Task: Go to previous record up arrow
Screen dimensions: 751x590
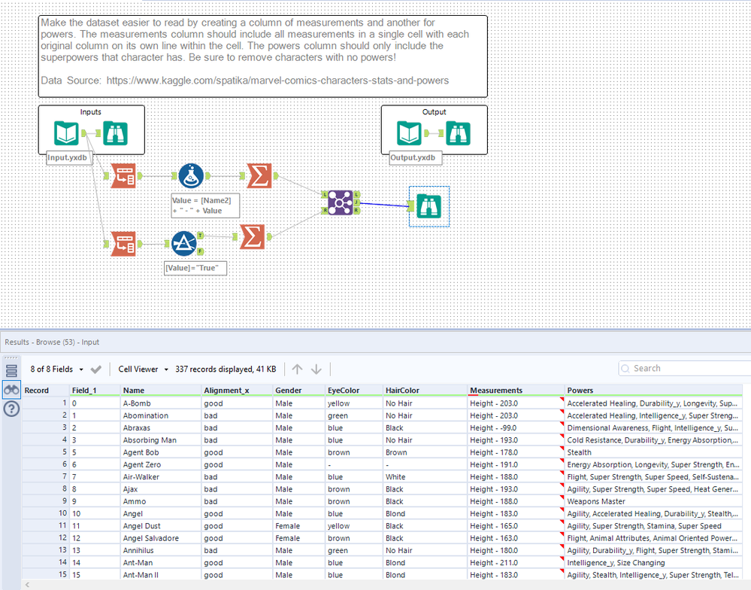Action: pyautogui.click(x=298, y=369)
